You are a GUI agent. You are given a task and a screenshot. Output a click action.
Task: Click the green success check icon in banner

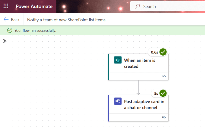pyautogui.click(x=10, y=30)
